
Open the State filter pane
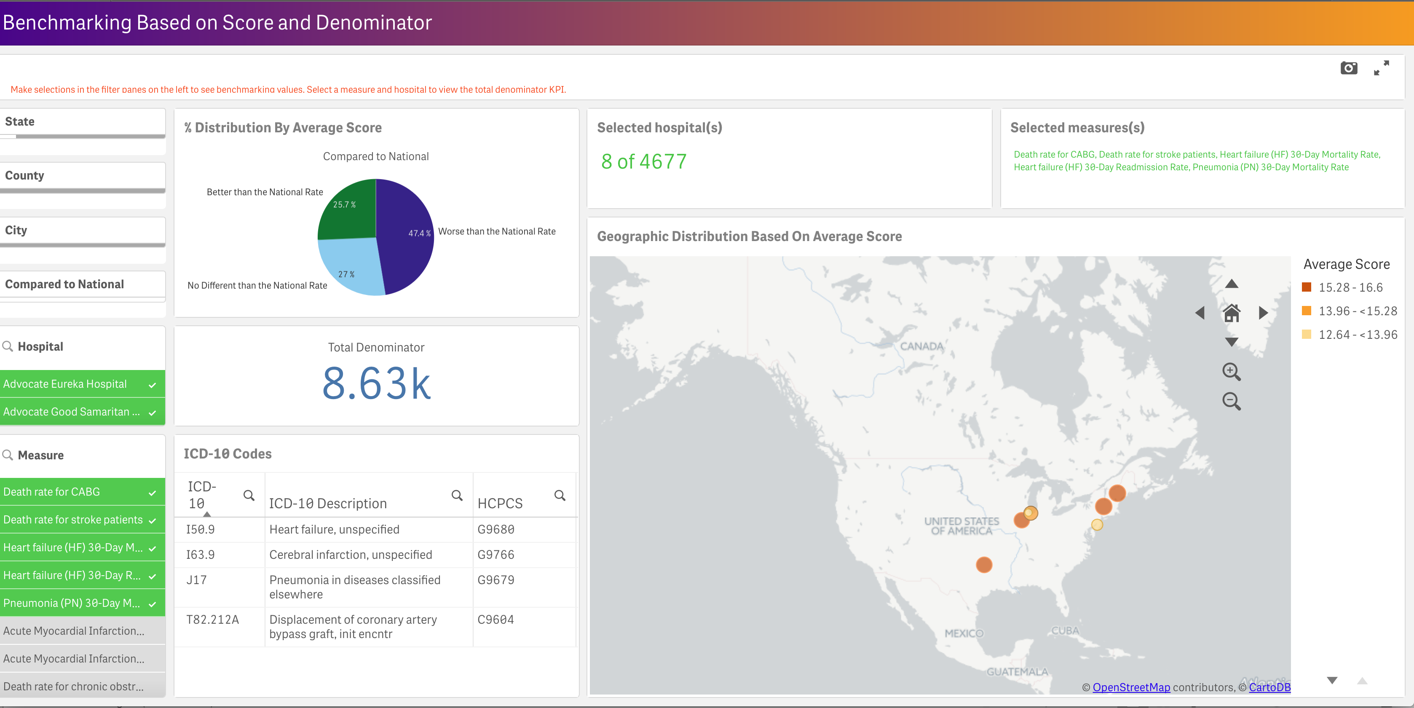82,122
